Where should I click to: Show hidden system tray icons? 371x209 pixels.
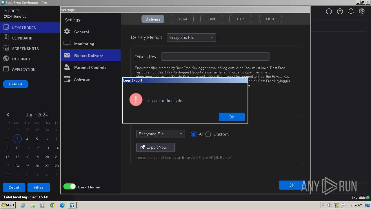pos(323,205)
